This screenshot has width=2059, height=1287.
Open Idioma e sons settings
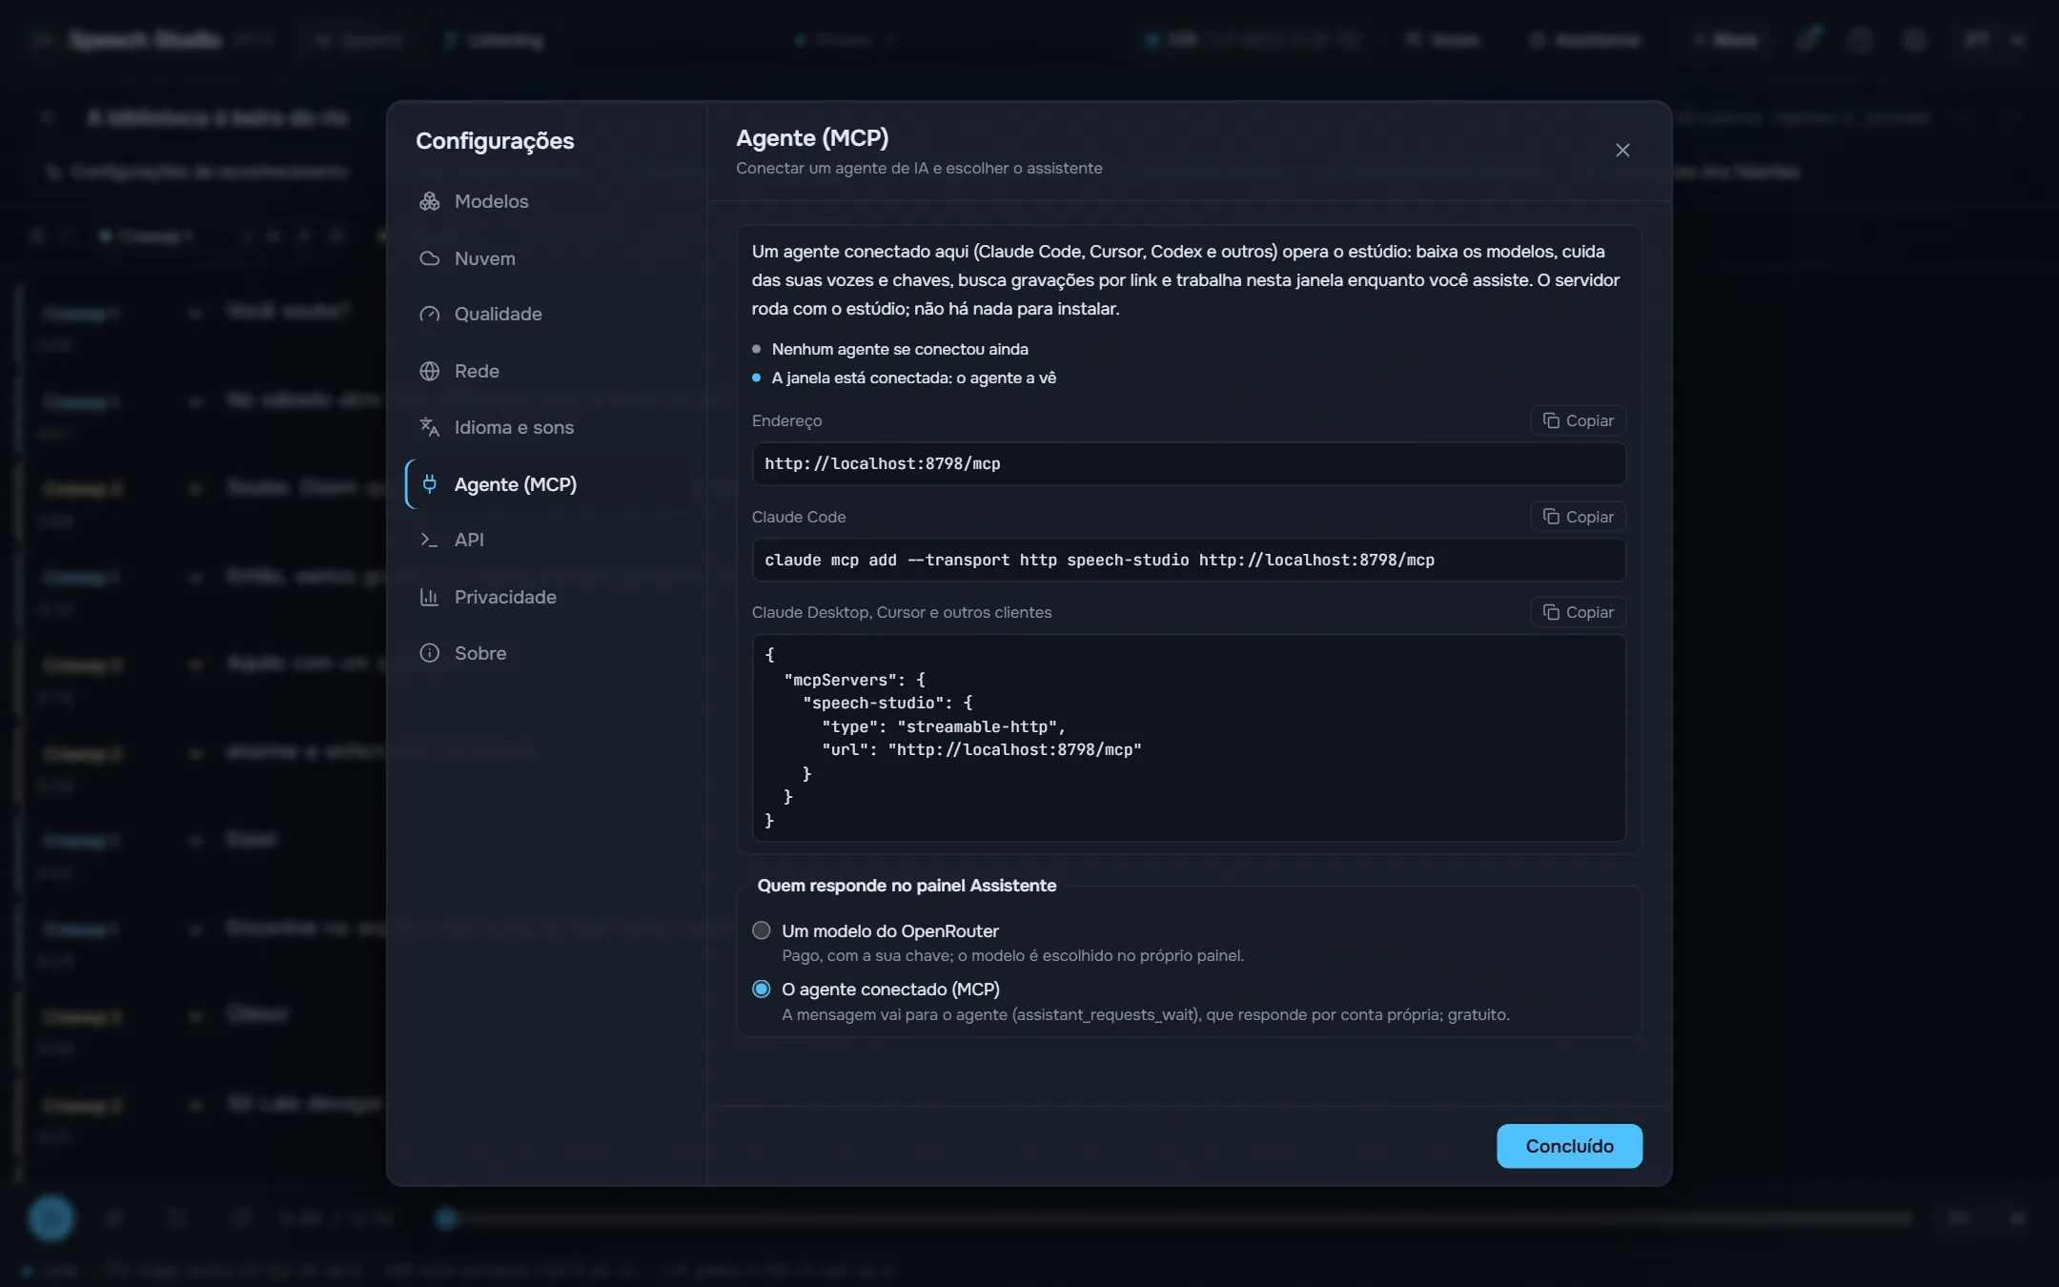(x=547, y=427)
